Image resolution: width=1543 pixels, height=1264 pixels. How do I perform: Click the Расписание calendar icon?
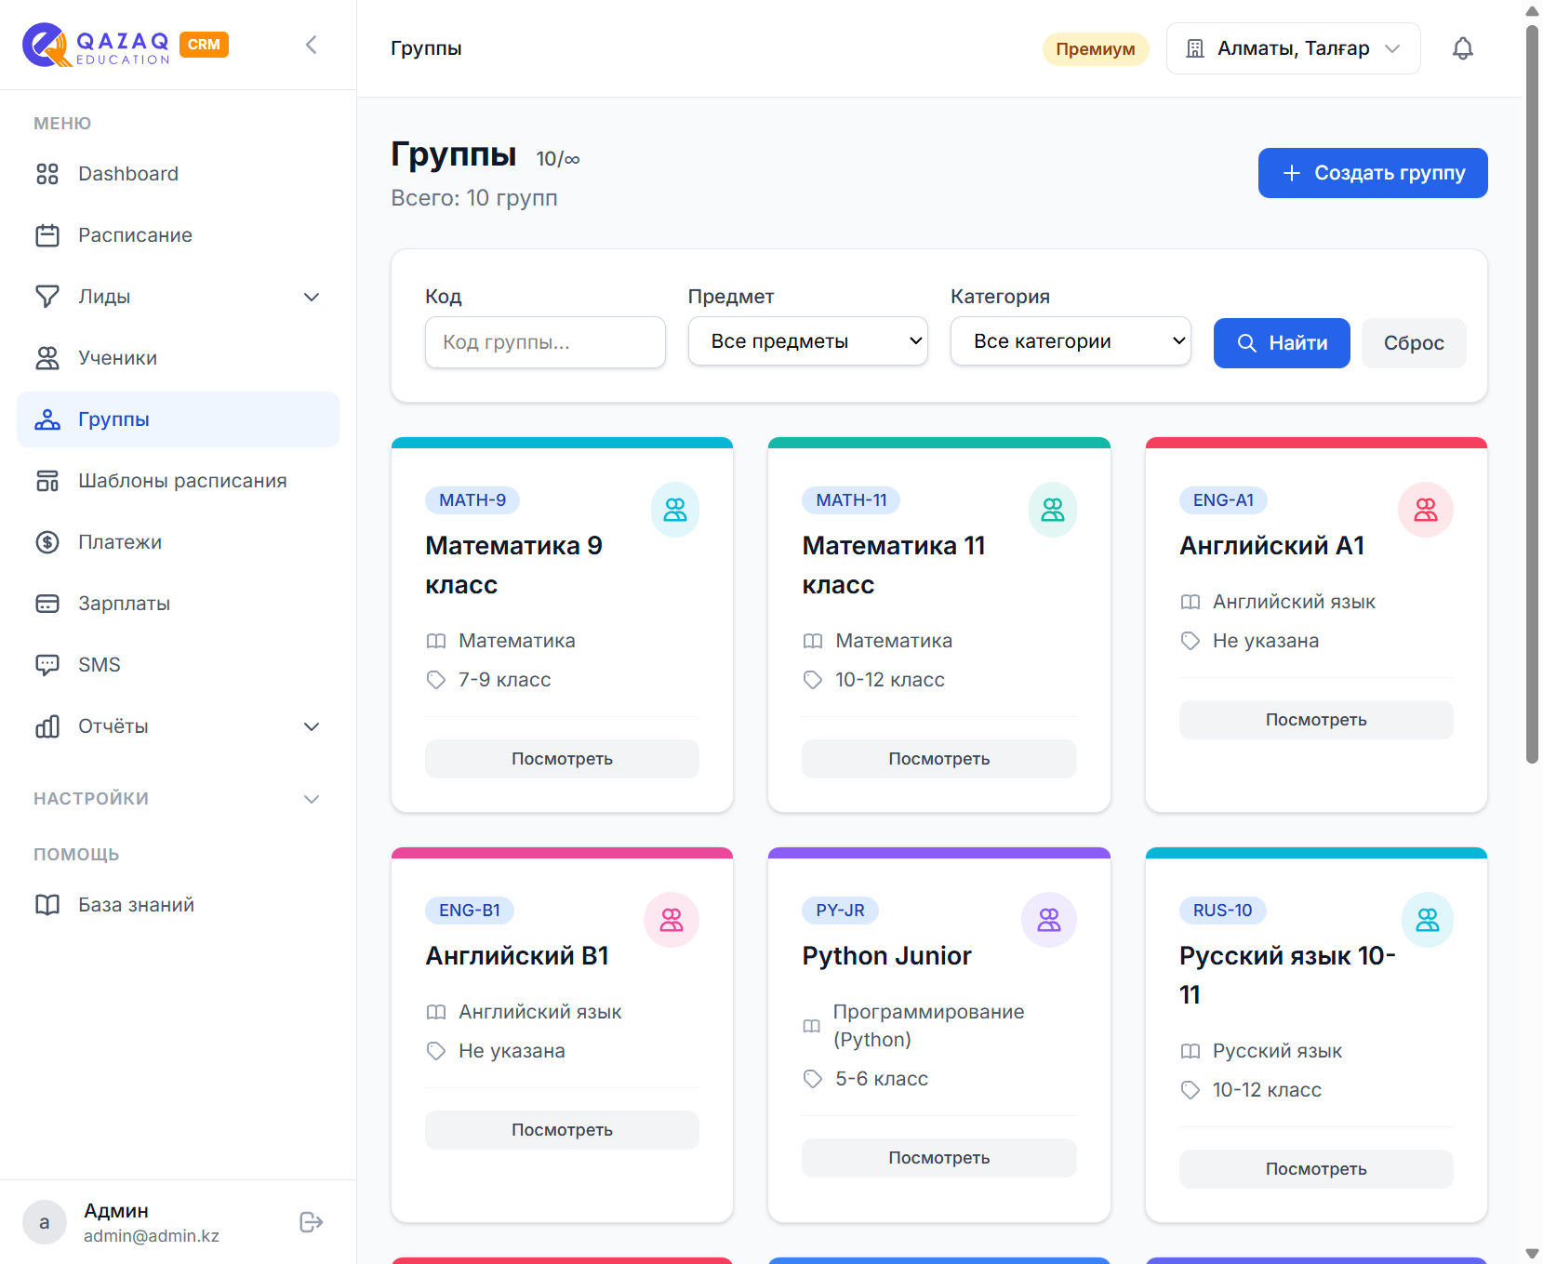47,235
